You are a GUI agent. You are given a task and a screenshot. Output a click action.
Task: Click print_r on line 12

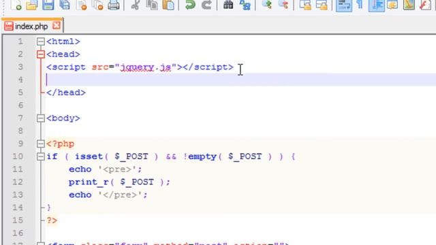coord(89,182)
